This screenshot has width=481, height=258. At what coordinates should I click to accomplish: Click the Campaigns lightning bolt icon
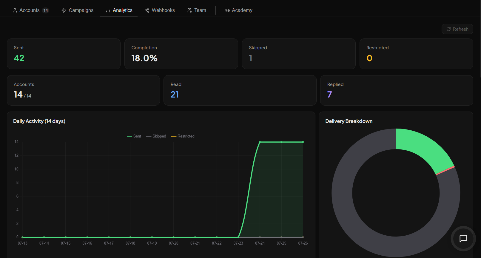(x=64, y=10)
